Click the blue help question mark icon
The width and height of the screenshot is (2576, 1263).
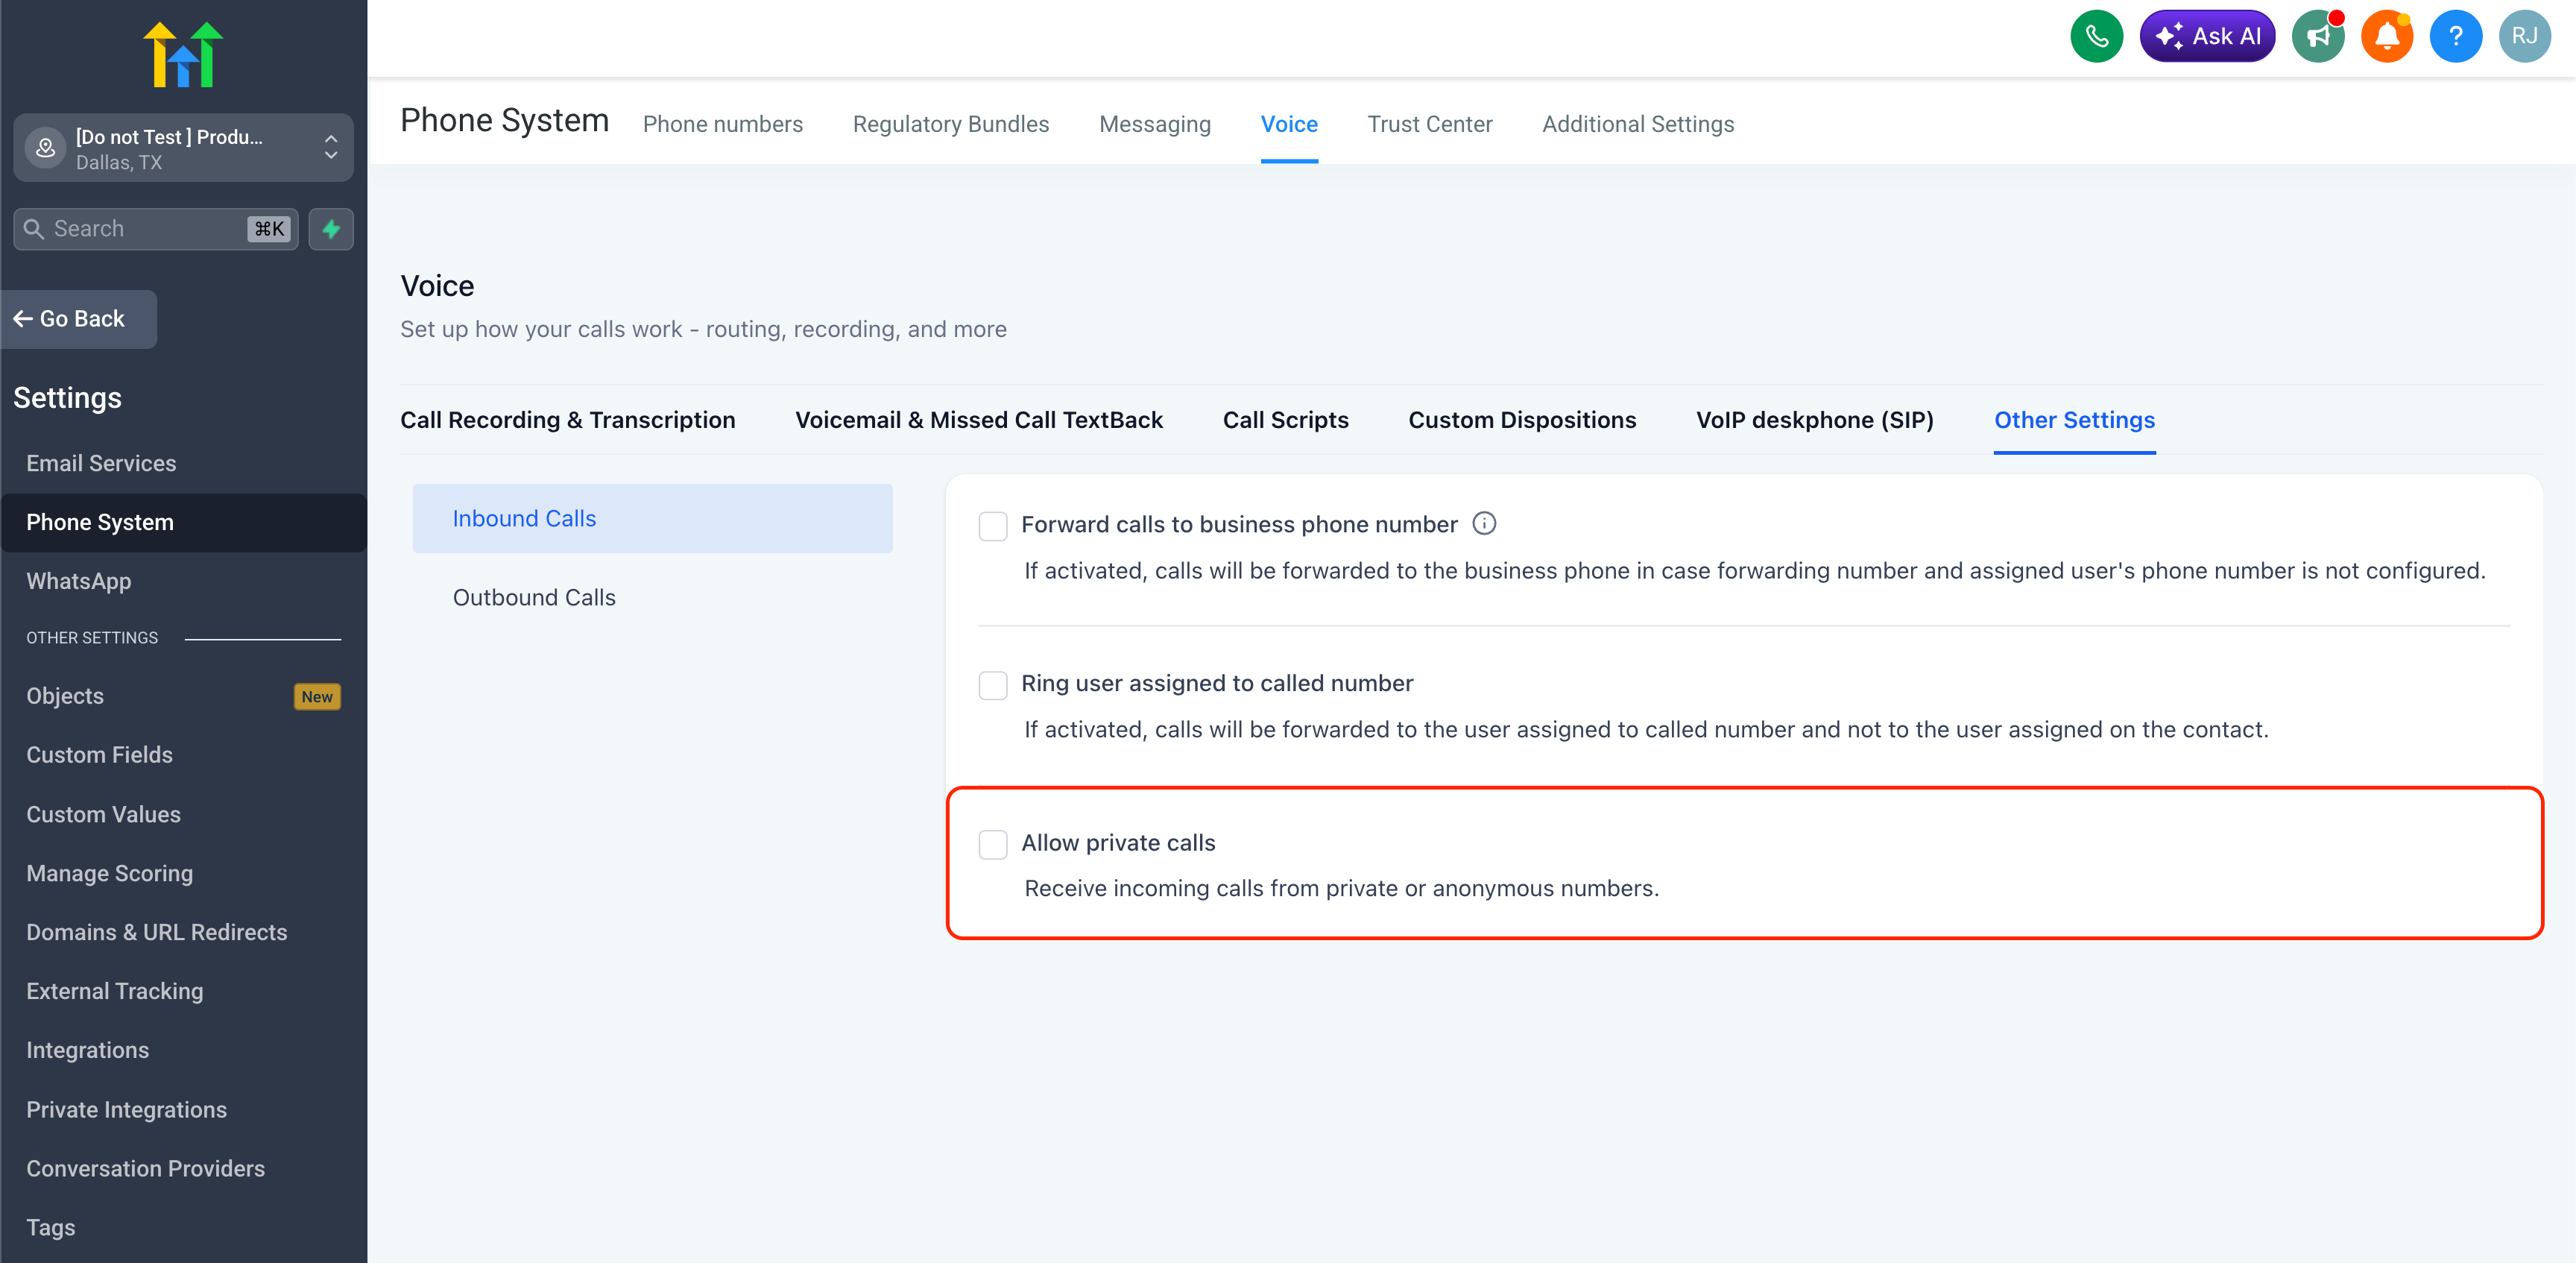[2455, 37]
